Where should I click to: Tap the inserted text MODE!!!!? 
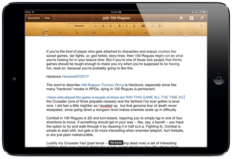82,77
